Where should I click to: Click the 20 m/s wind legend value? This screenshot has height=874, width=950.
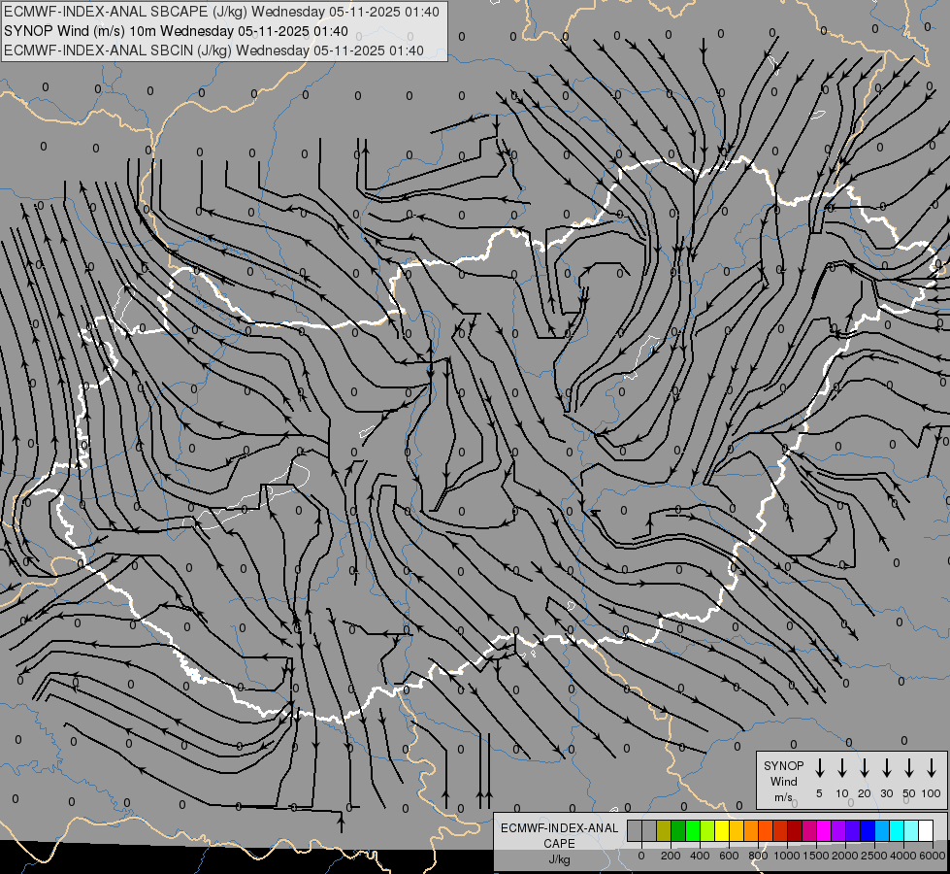coord(865,793)
